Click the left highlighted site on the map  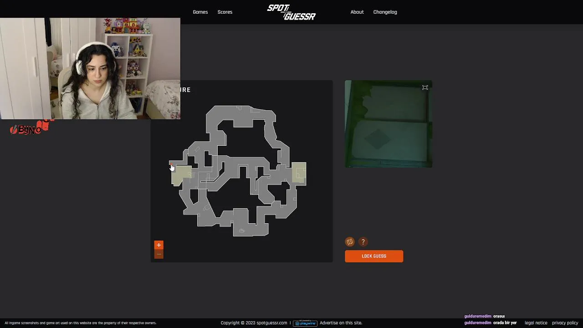tap(181, 175)
